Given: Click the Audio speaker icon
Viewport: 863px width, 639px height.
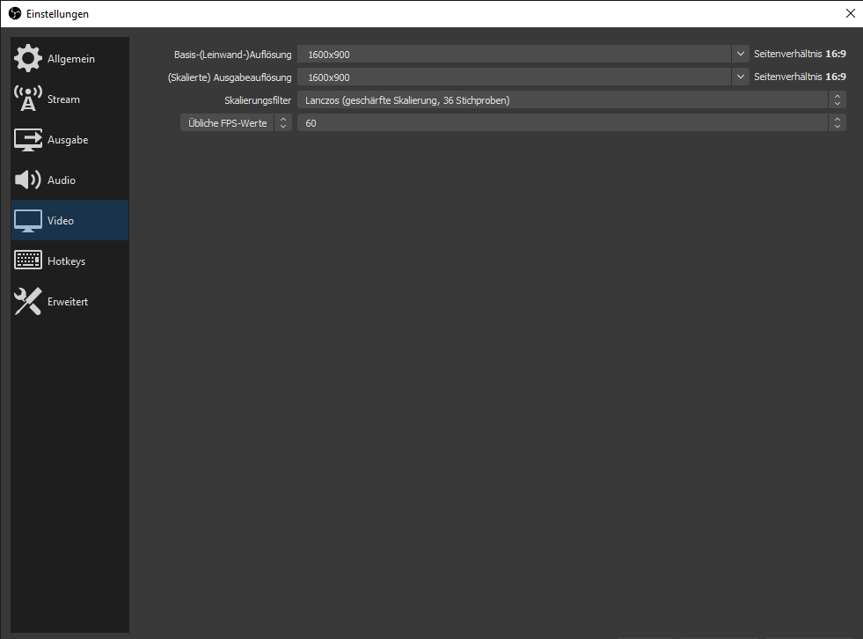Looking at the screenshot, I should pos(28,180).
